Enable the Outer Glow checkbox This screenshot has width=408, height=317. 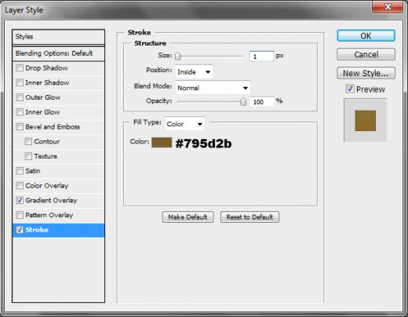(20, 97)
